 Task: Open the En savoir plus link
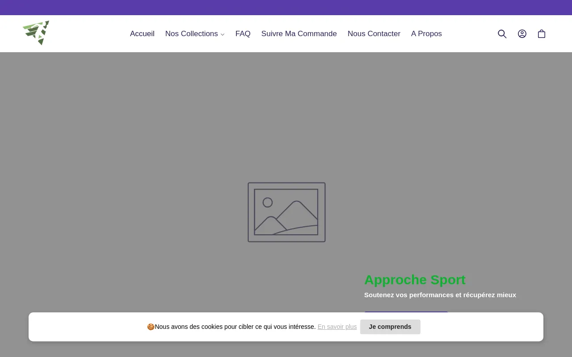[x=337, y=327]
